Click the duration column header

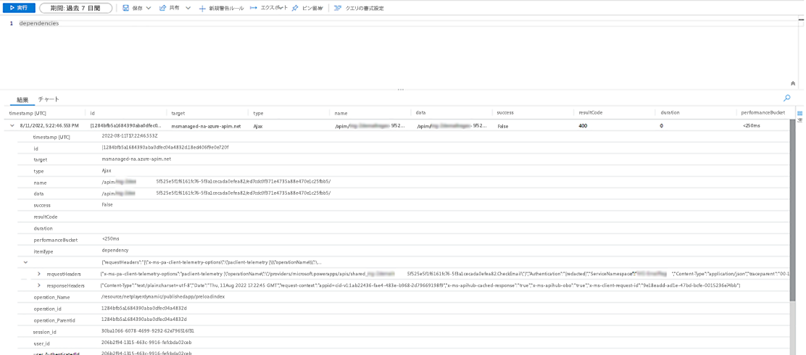pyautogui.click(x=670, y=112)
